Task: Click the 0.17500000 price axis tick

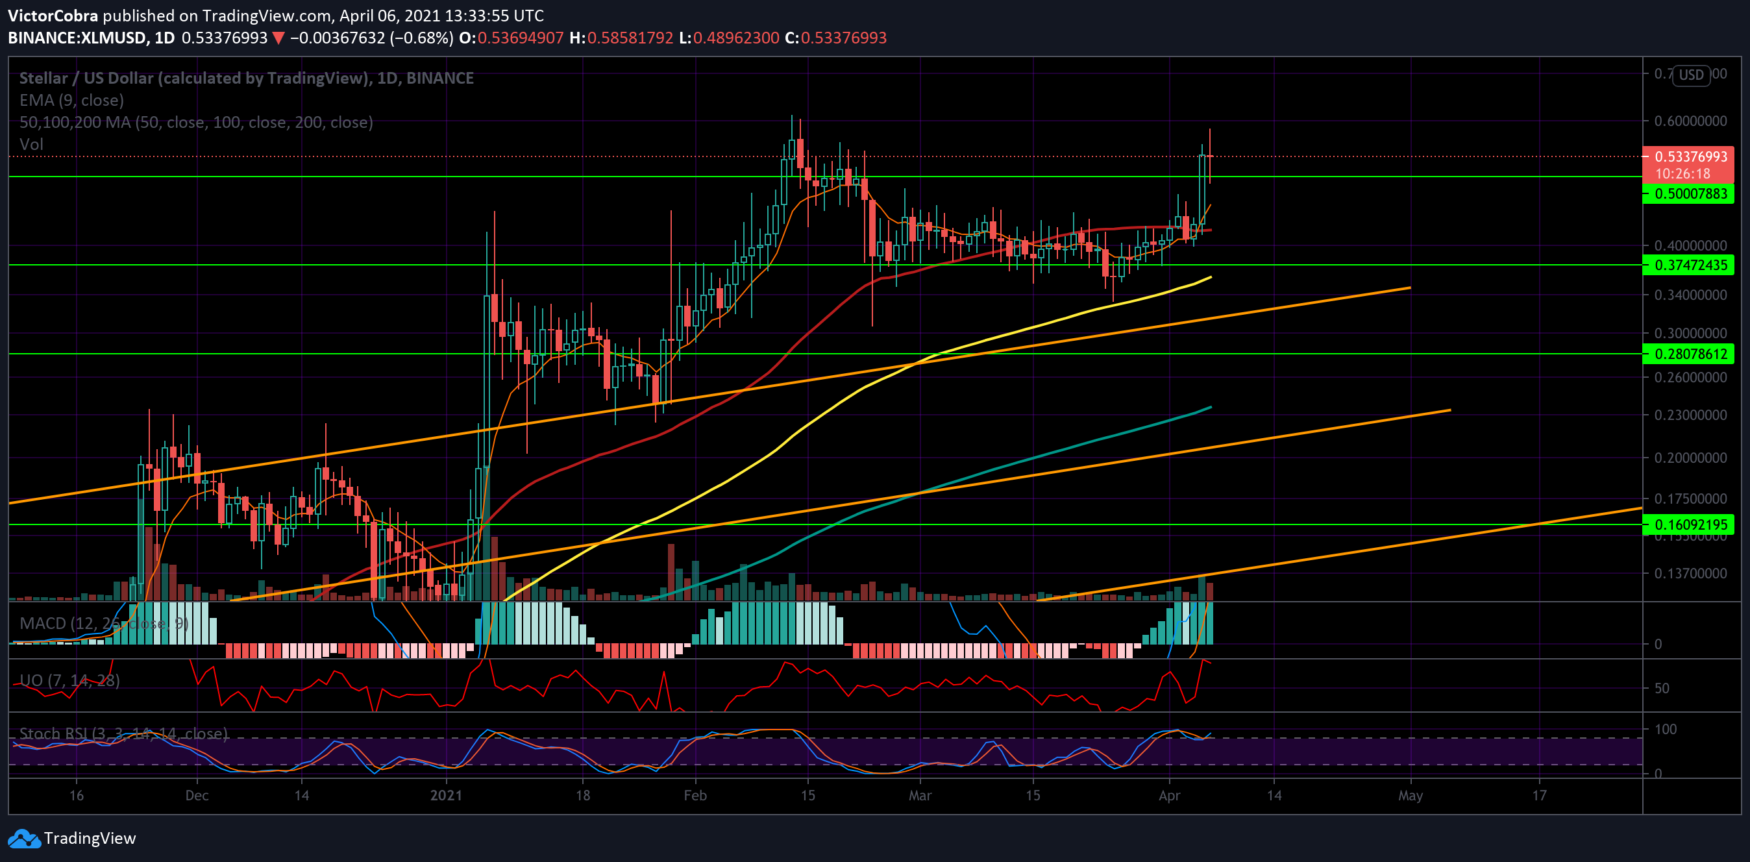Action: click(1690, 499)
